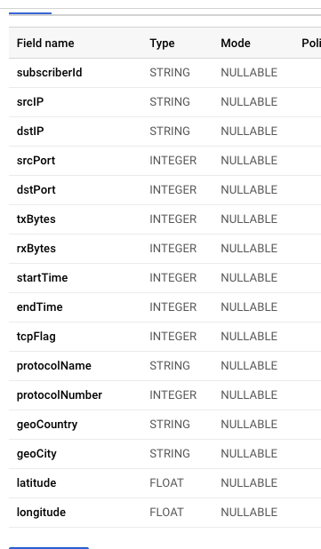321x549 pixels.
Task: Click the geoCity field name
Action: (36, 454)
